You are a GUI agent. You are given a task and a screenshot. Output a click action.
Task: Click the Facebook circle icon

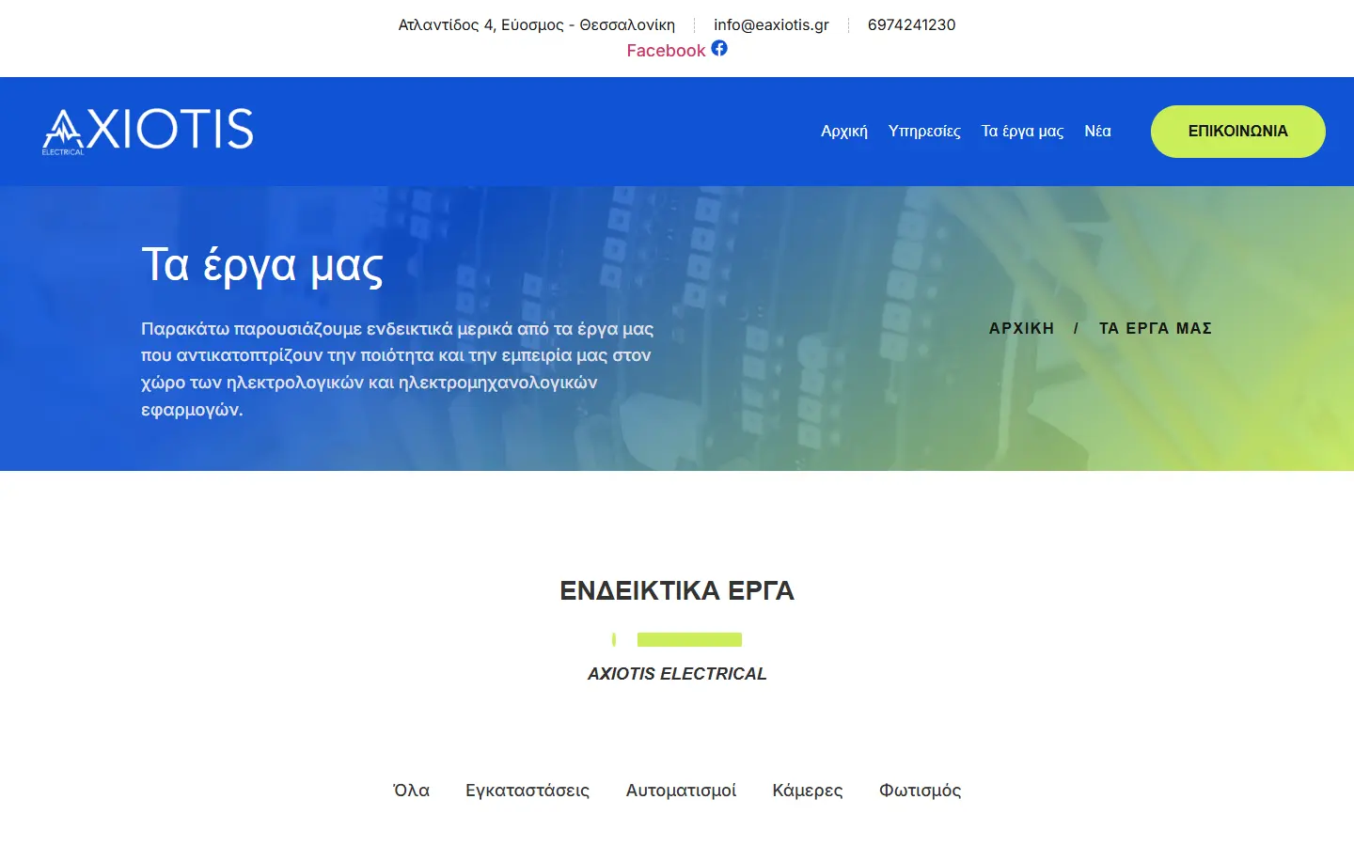coord(719,48)
